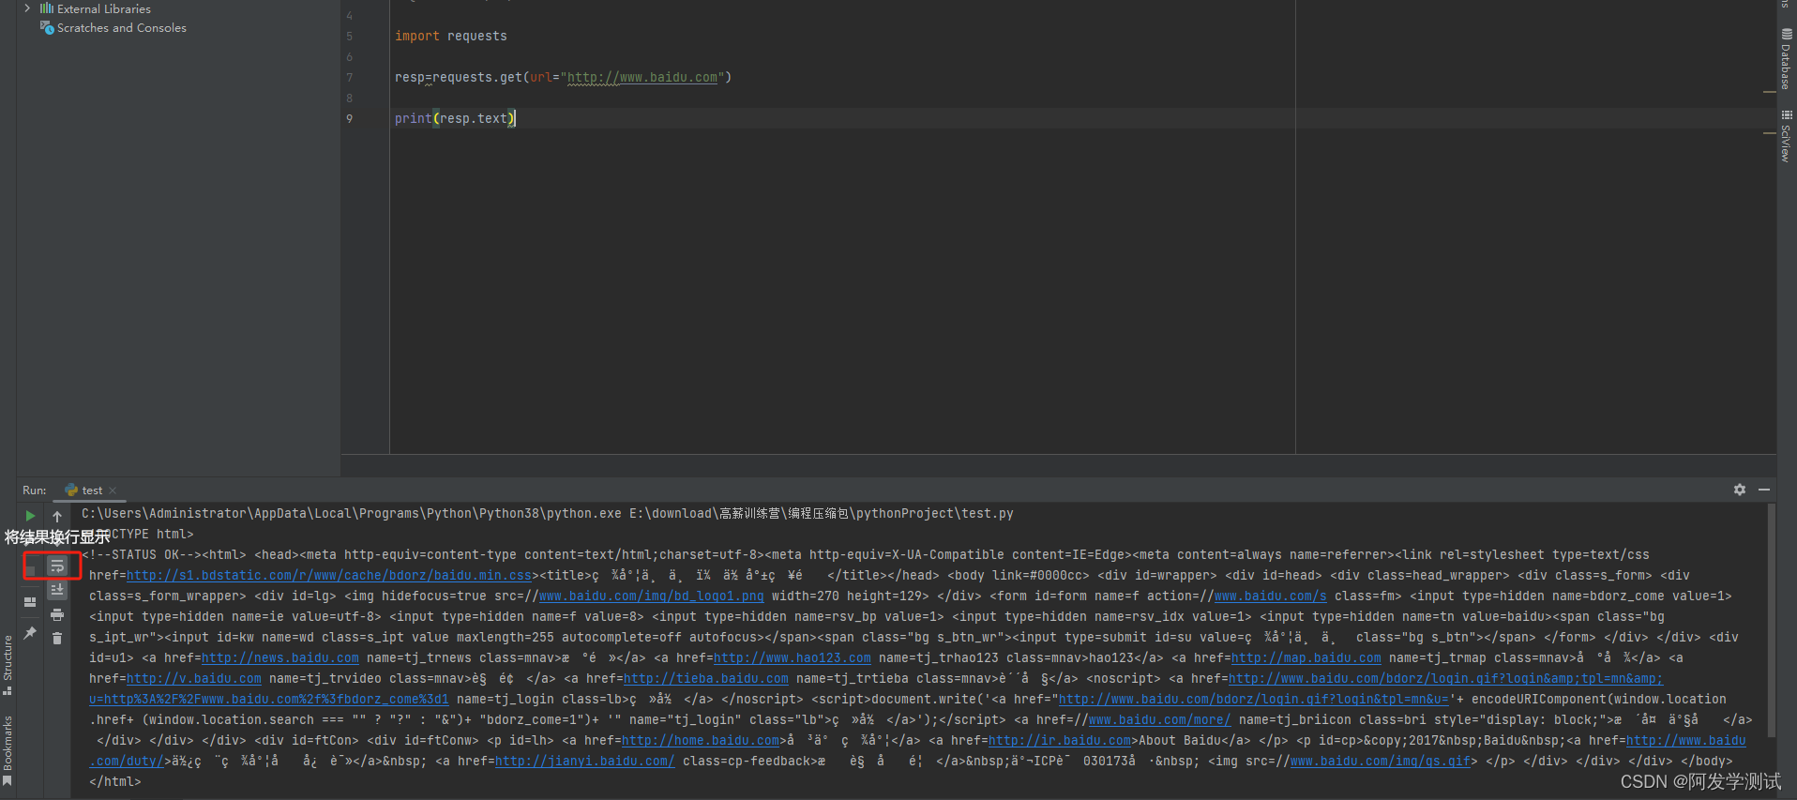The height and width of the screenshot is (800, 1797).
Task: Click the up arrow in Run toolbar
Action: point(57,516)
